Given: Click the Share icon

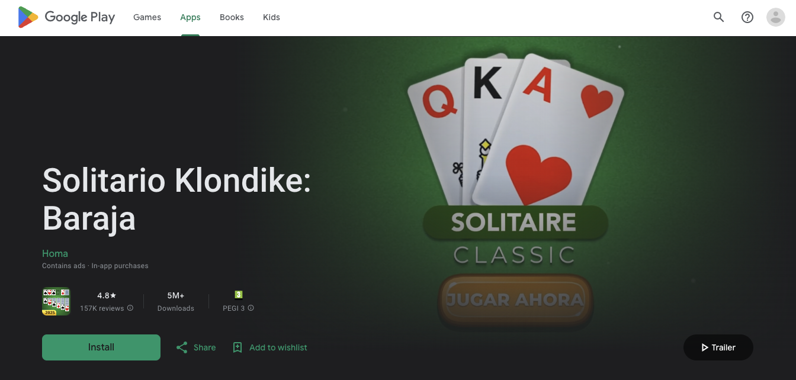Looking at the screenshot, I should pos(182,347).
